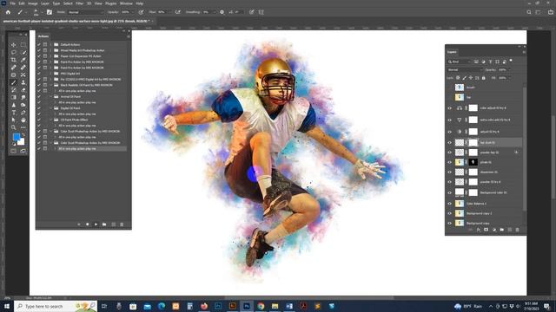Click the background white color swatch
The height and width of the screenshot is (312, 556).
pos(21,142)
